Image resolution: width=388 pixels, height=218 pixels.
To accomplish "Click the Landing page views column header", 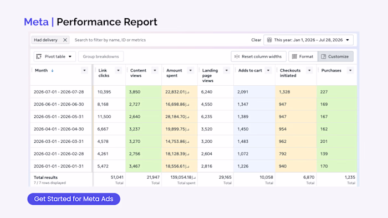I will [x=210, y=76].
